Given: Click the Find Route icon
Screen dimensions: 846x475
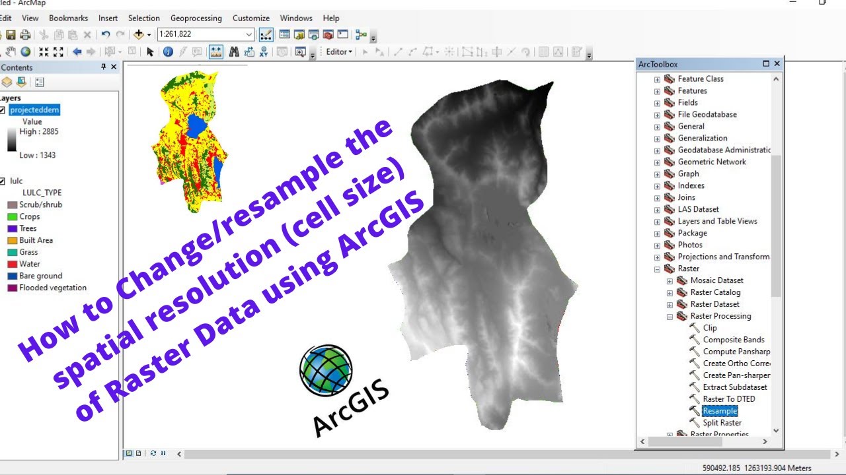Looking at the screenshot, I should pos(249,51).
